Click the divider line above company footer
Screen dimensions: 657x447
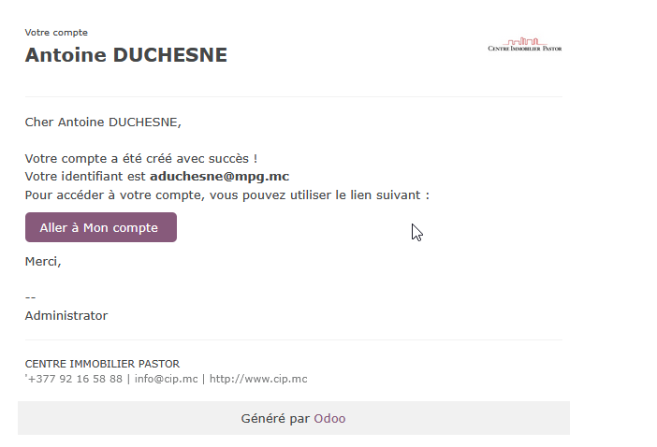point(293,339)
